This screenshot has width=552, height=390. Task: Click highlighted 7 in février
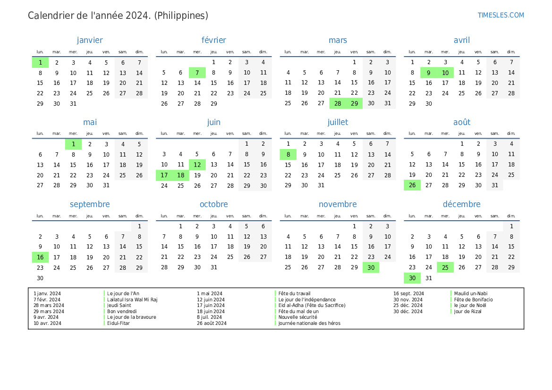(x=197, y=73)
